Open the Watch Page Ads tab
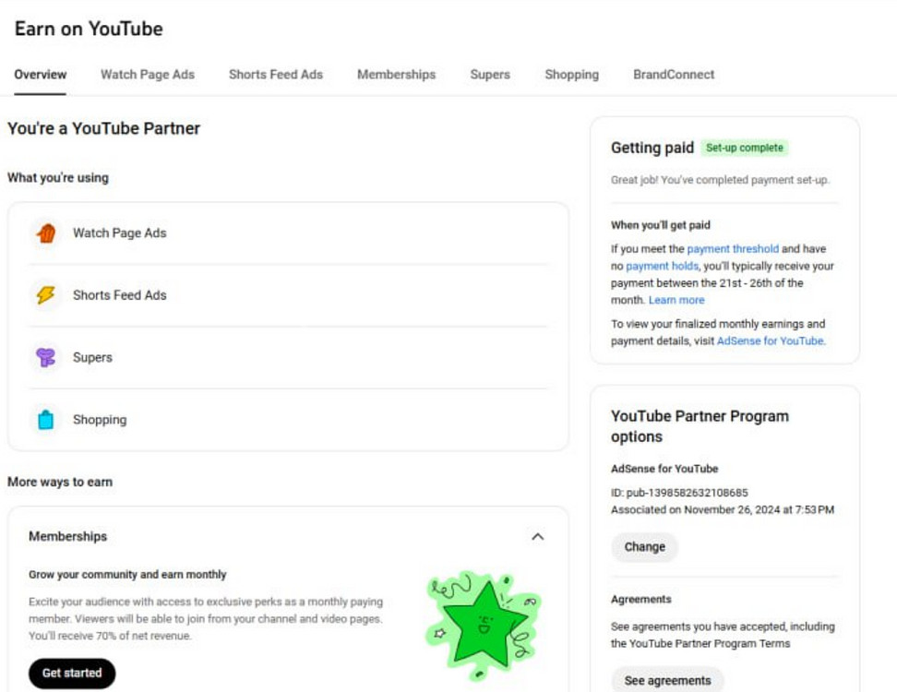Viewport: 897px width, 692px height. click(x=148, y=75)
